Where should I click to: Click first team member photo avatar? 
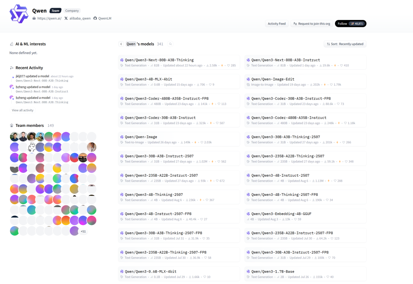(x=14, y=136)
